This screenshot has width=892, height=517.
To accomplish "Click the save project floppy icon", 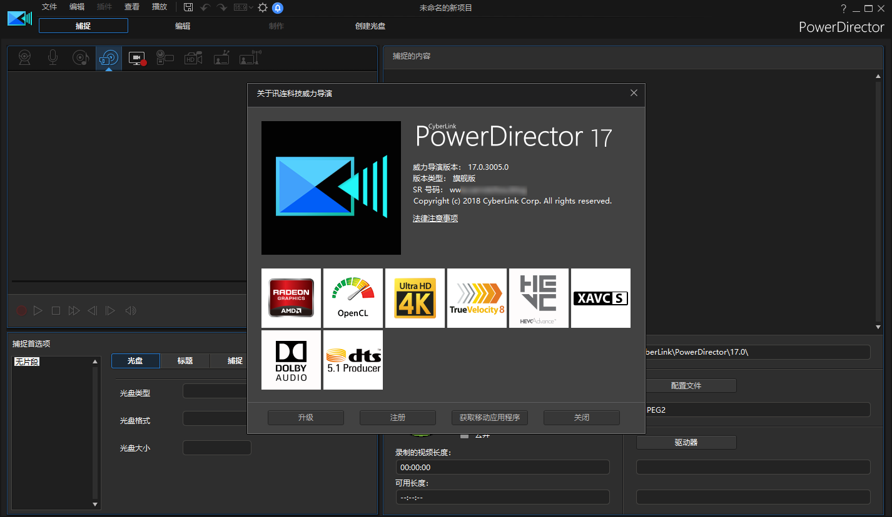I will (x=188, y=7).
